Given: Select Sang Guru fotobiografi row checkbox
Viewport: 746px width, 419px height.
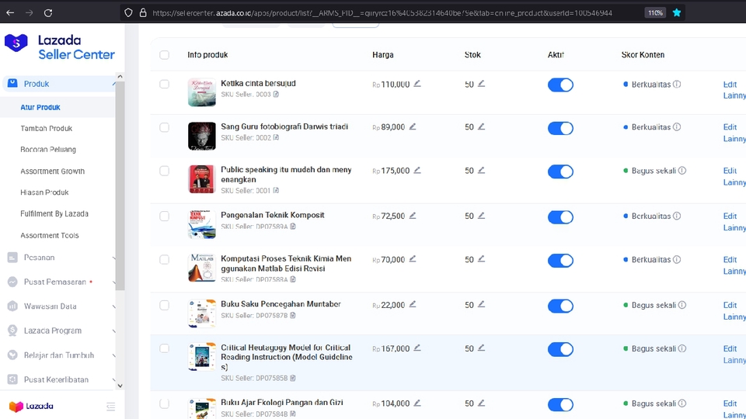Looking at the screenshot, I should tap(164, 127).
